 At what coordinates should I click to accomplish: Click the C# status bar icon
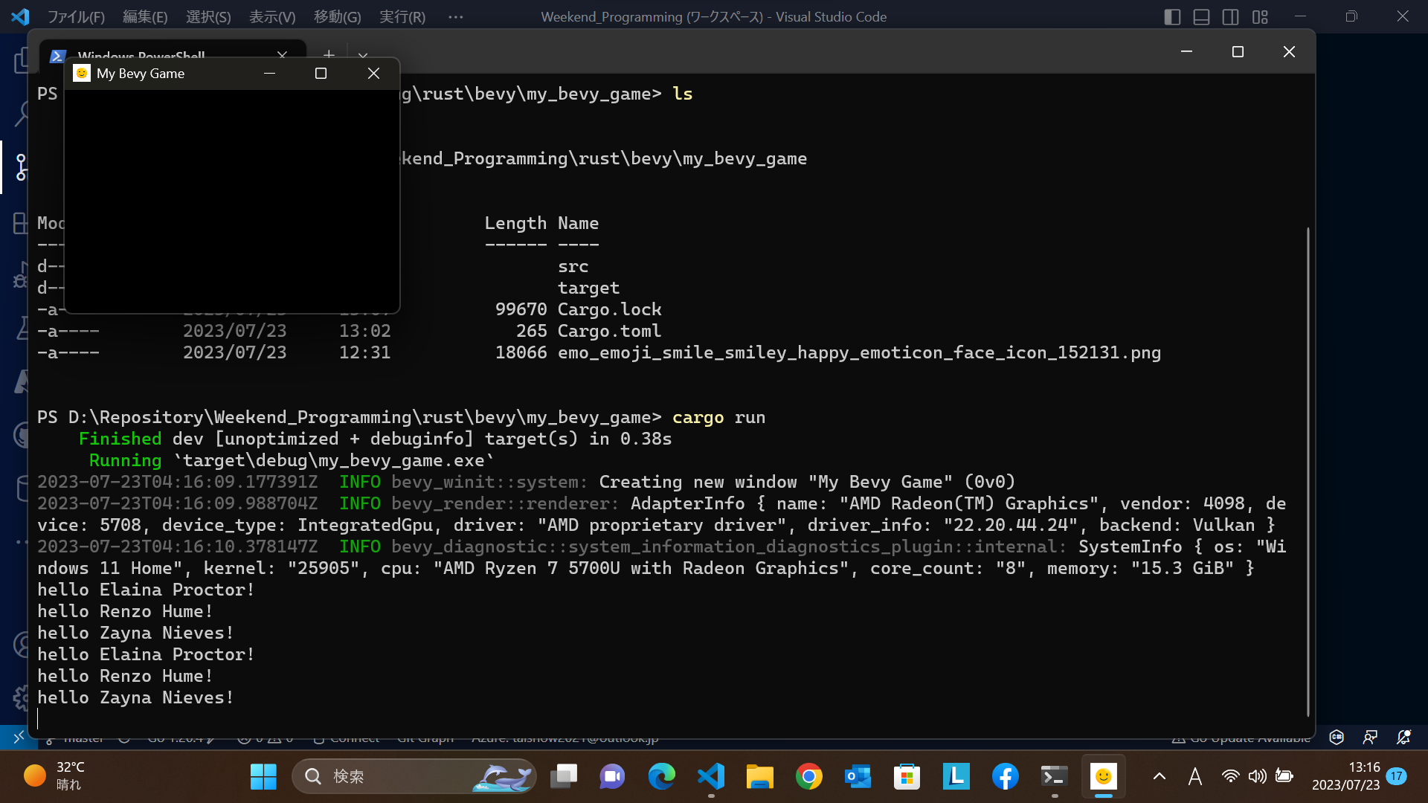tap(1337, 737)
